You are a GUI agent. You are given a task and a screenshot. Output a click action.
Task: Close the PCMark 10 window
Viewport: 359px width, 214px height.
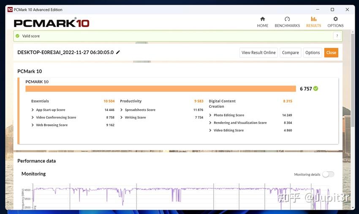coord(347,10)
